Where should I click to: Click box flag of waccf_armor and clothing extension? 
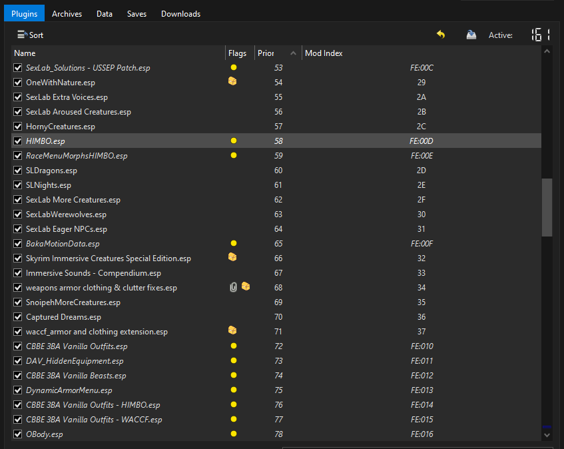[x=232, y=330]
